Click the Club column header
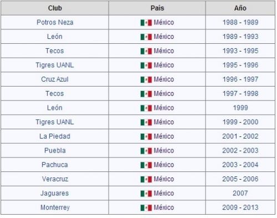 [x=55, y=8]
